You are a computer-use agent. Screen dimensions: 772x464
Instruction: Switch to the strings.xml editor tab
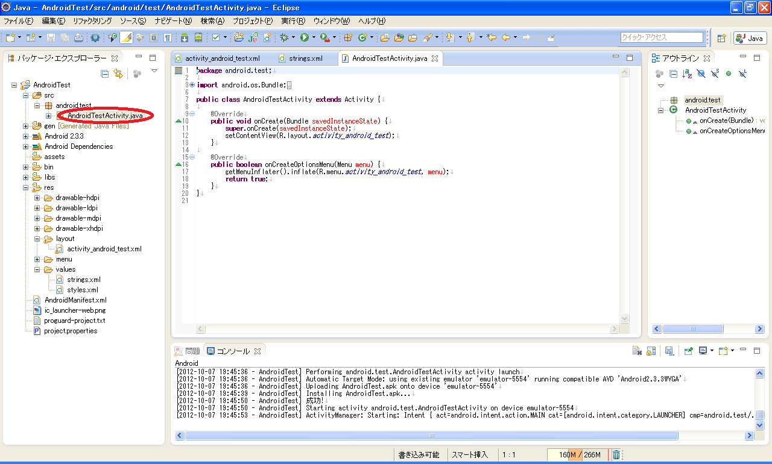click(x=305, y=58)
